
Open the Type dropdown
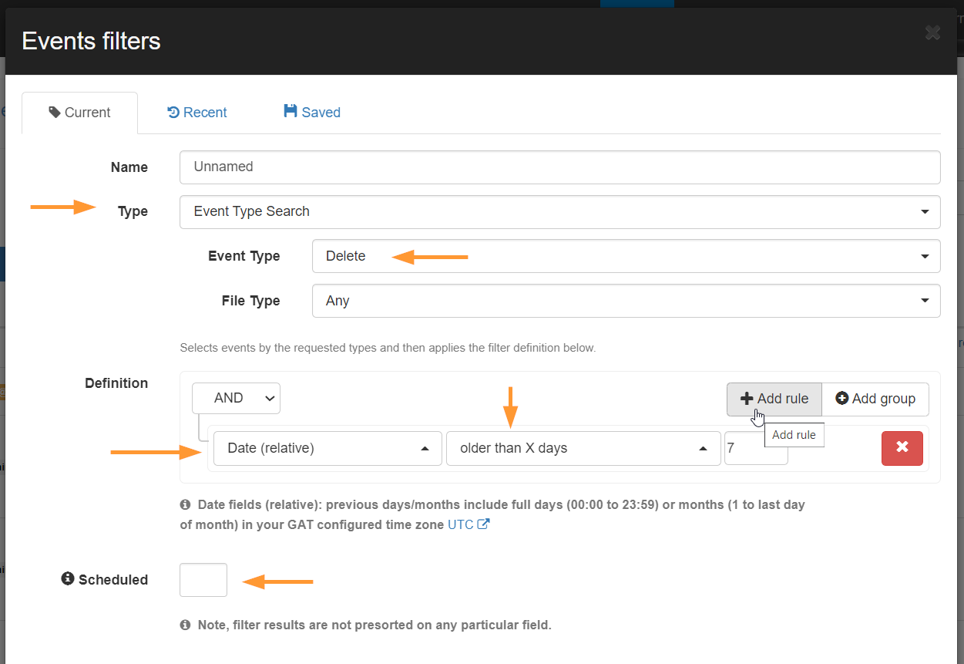(x=559, y=212)
